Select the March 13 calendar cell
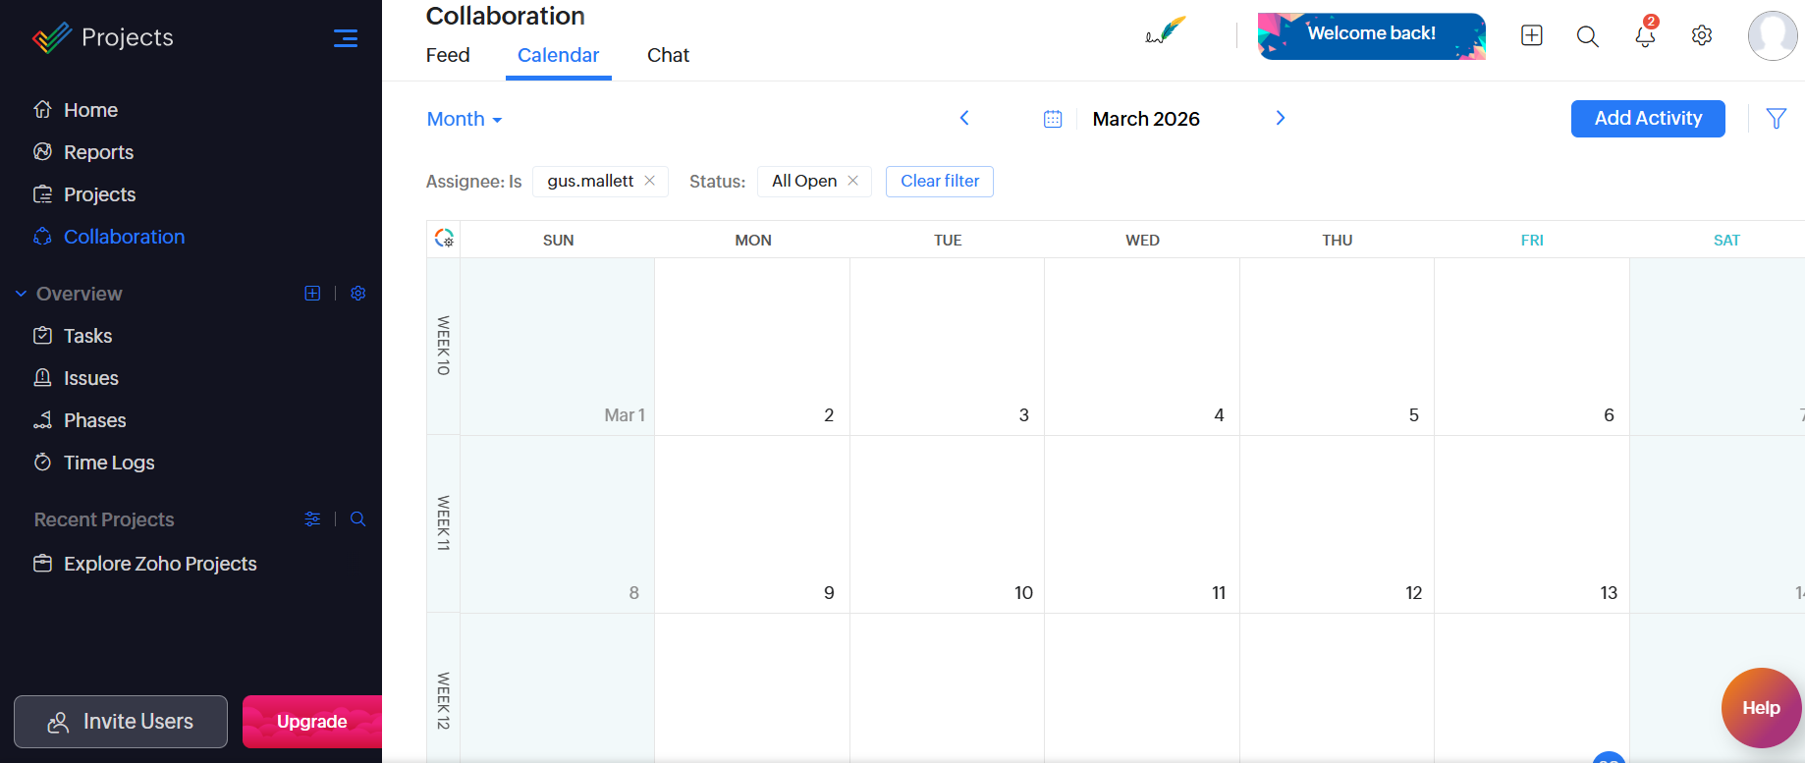The image size is (1805, 763). (1532, 524)
